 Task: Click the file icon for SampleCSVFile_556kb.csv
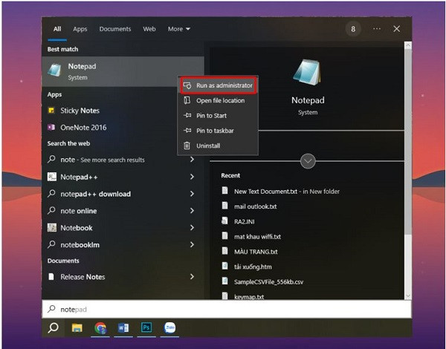(224, 281)
